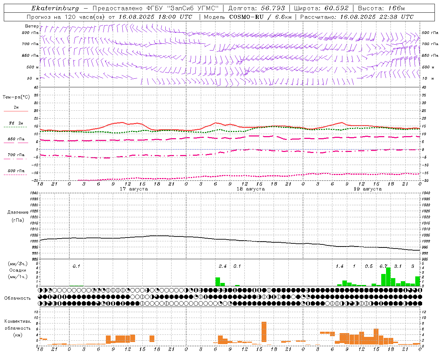
Task: Select the Высота: 166м text
Action: (381, 8)
